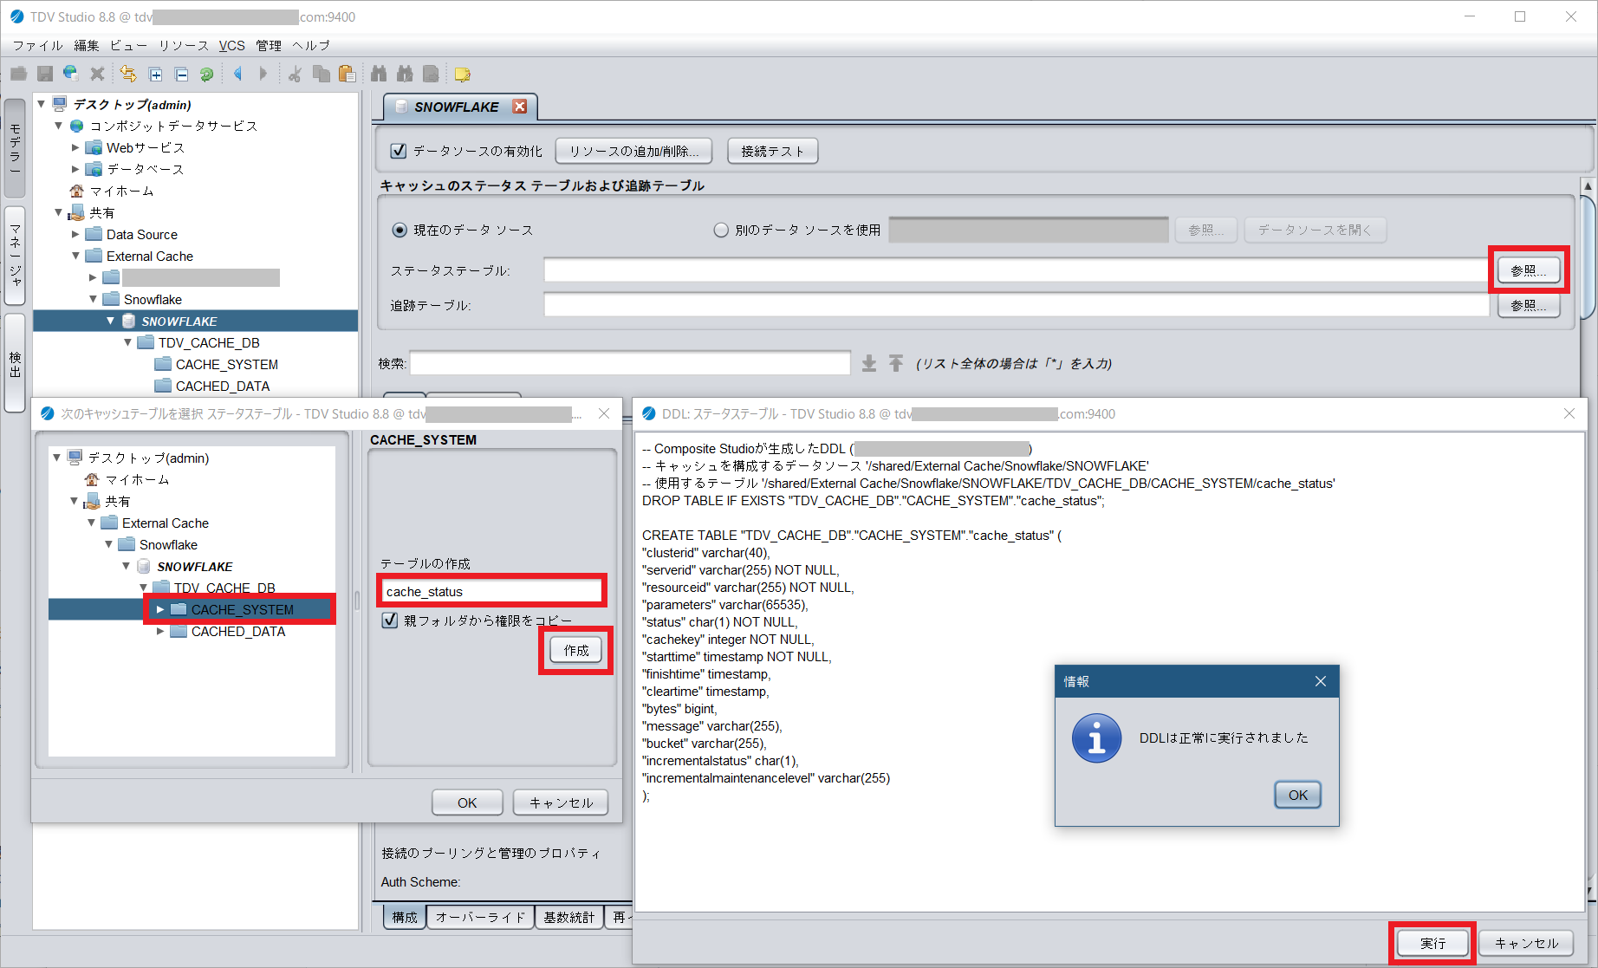
Task: Expand CACHE_SYSTEM in the table selection dialog
Action: pos(160,609)
